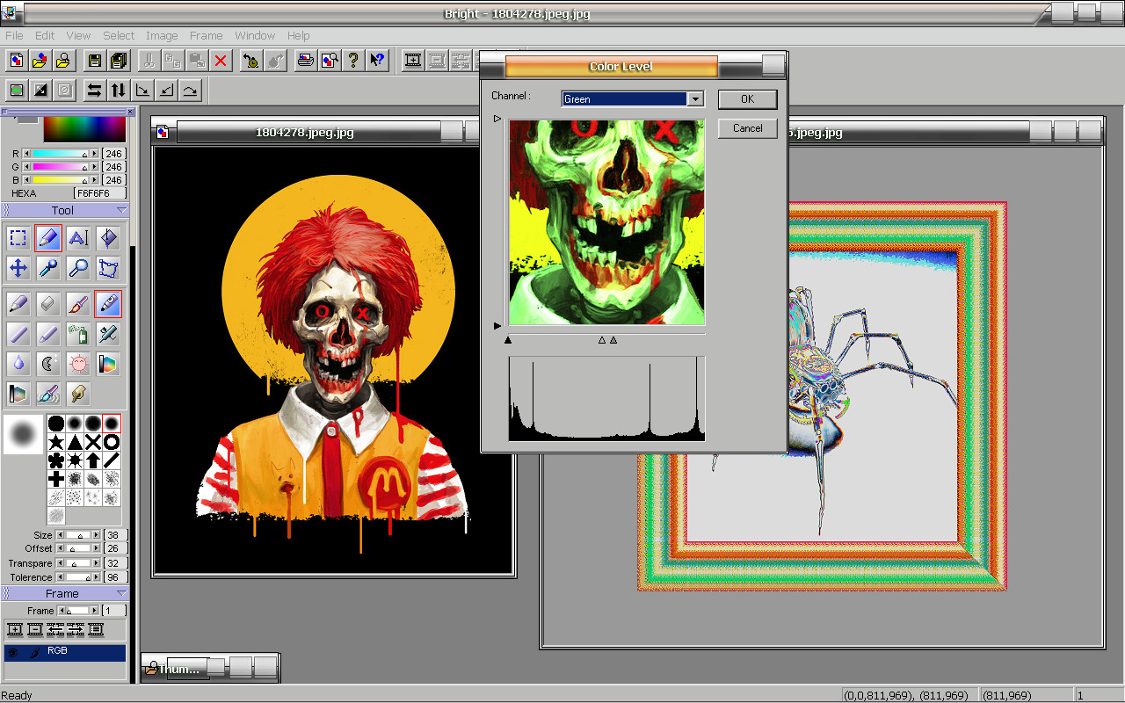Click the add frame icon in Frame panel

tap(14, 629)
